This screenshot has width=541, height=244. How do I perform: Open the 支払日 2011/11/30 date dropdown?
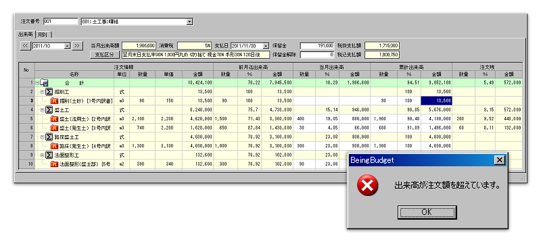265,45
